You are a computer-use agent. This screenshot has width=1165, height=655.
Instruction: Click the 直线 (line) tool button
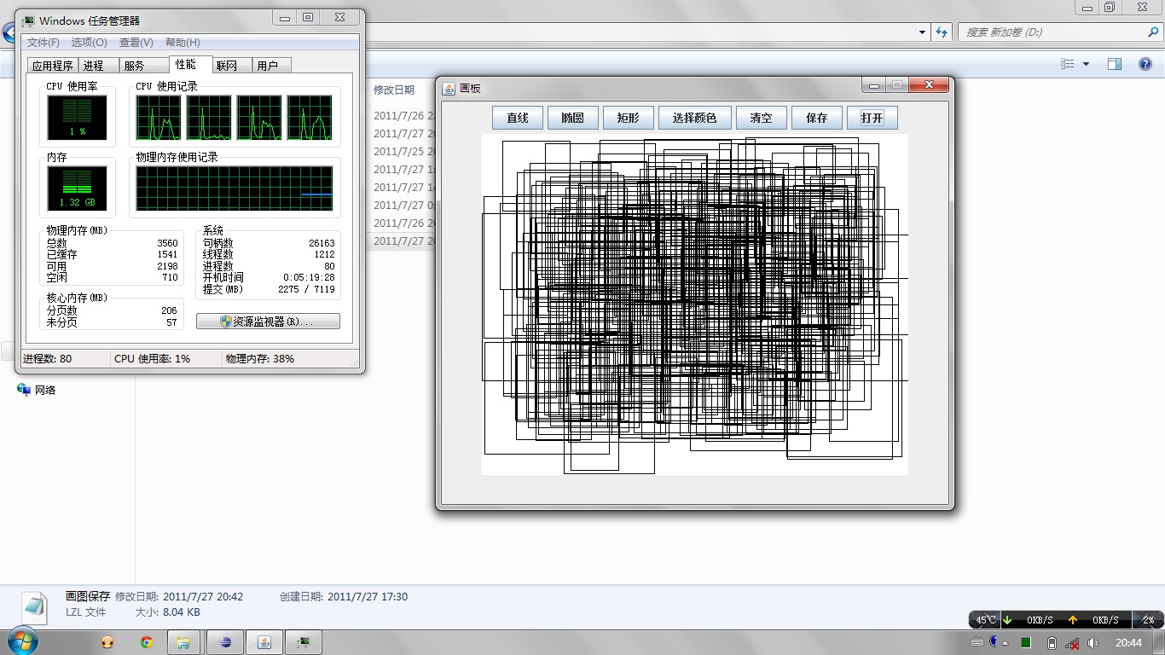coord(518,118)
